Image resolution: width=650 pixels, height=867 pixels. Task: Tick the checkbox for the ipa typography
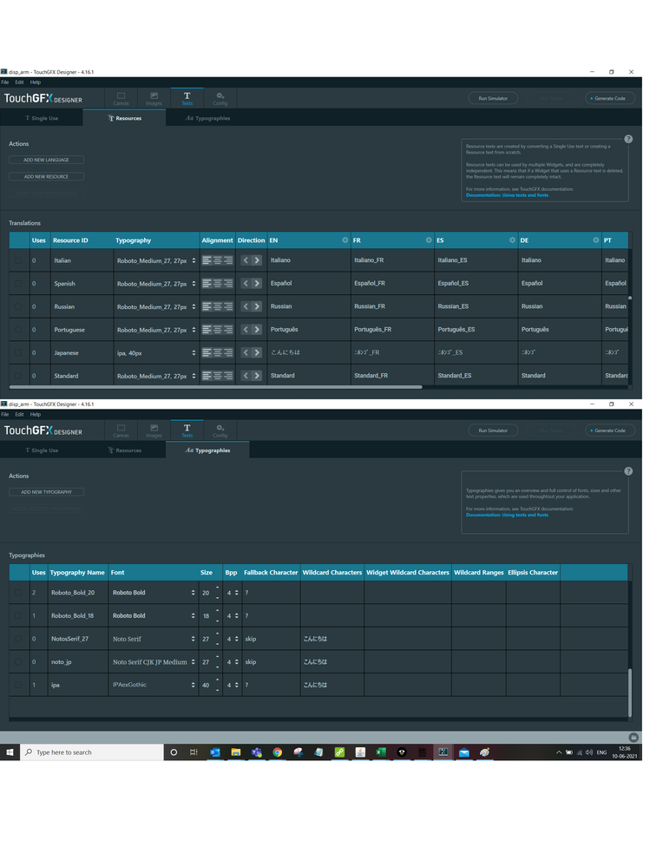tap(18, 685)
